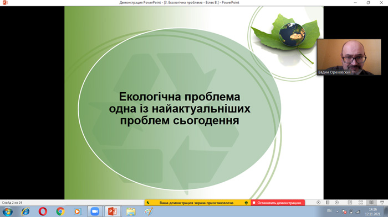
Task: Open Windows Start menu orb
Action: (x=8, y=211)
